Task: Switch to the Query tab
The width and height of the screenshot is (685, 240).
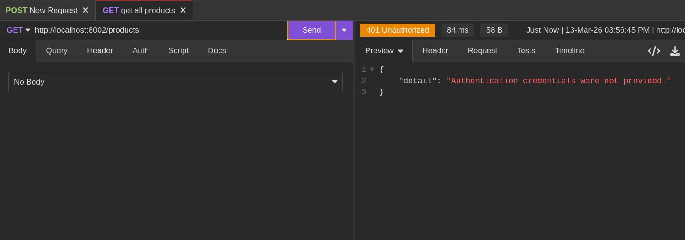Action: pyautogui.click(x=56, y=51)
